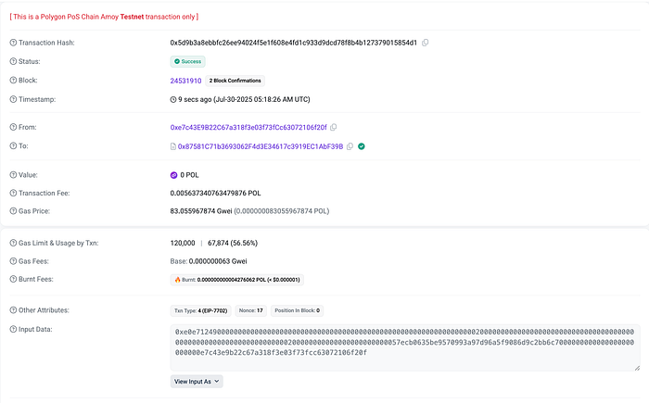649x403 pixels.
Task: Click the timestamp Jul-30-2025 05:18:26 AM UTC
Action: (x=261, y=99)
